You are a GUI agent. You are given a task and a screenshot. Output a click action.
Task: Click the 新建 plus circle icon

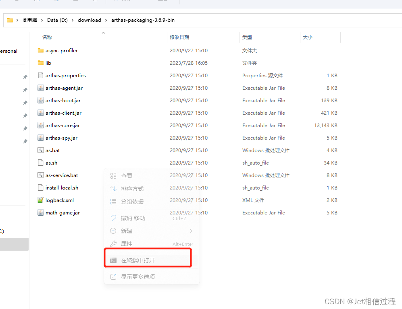click(113, 231)
